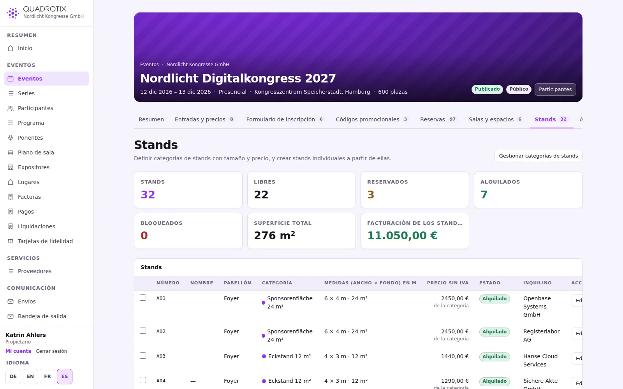Screen dimensions: 623x389
Task: Click the Eventos calendar icon
Action: (11, 79)
